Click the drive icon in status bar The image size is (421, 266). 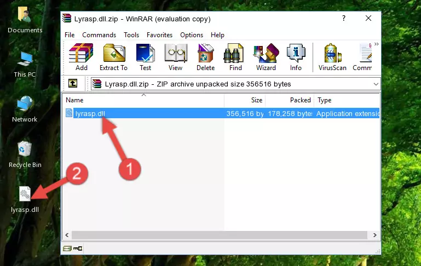tap(67, 248)
